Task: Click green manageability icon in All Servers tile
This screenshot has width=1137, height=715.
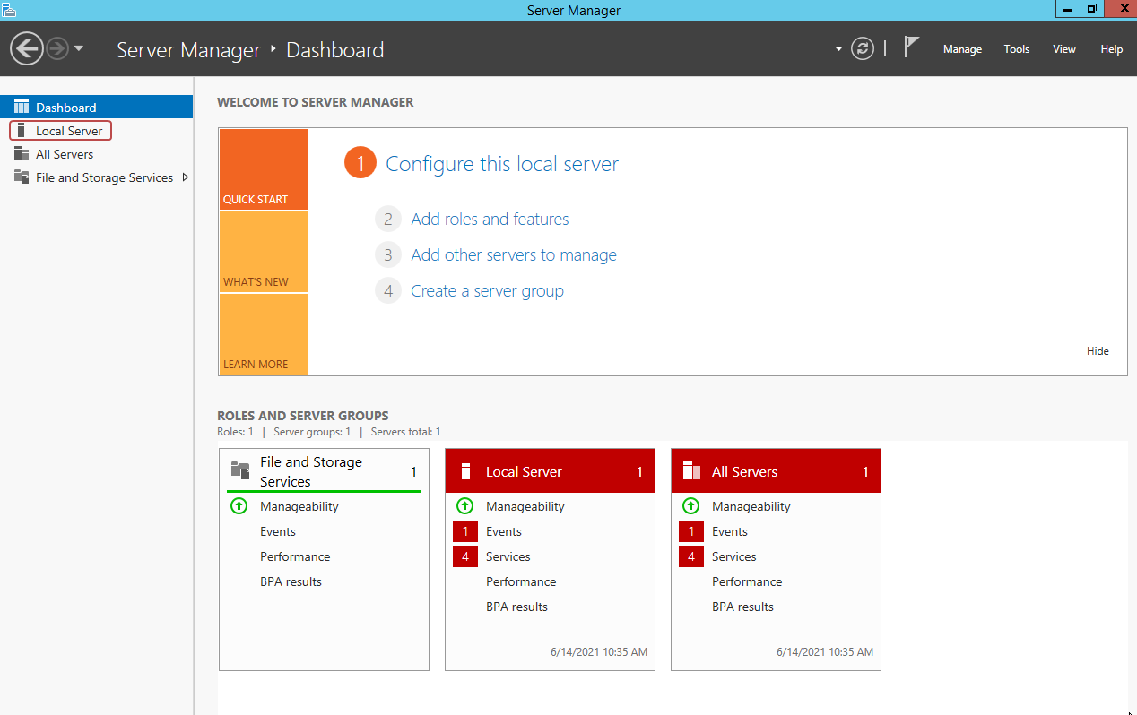Action: 690,505
